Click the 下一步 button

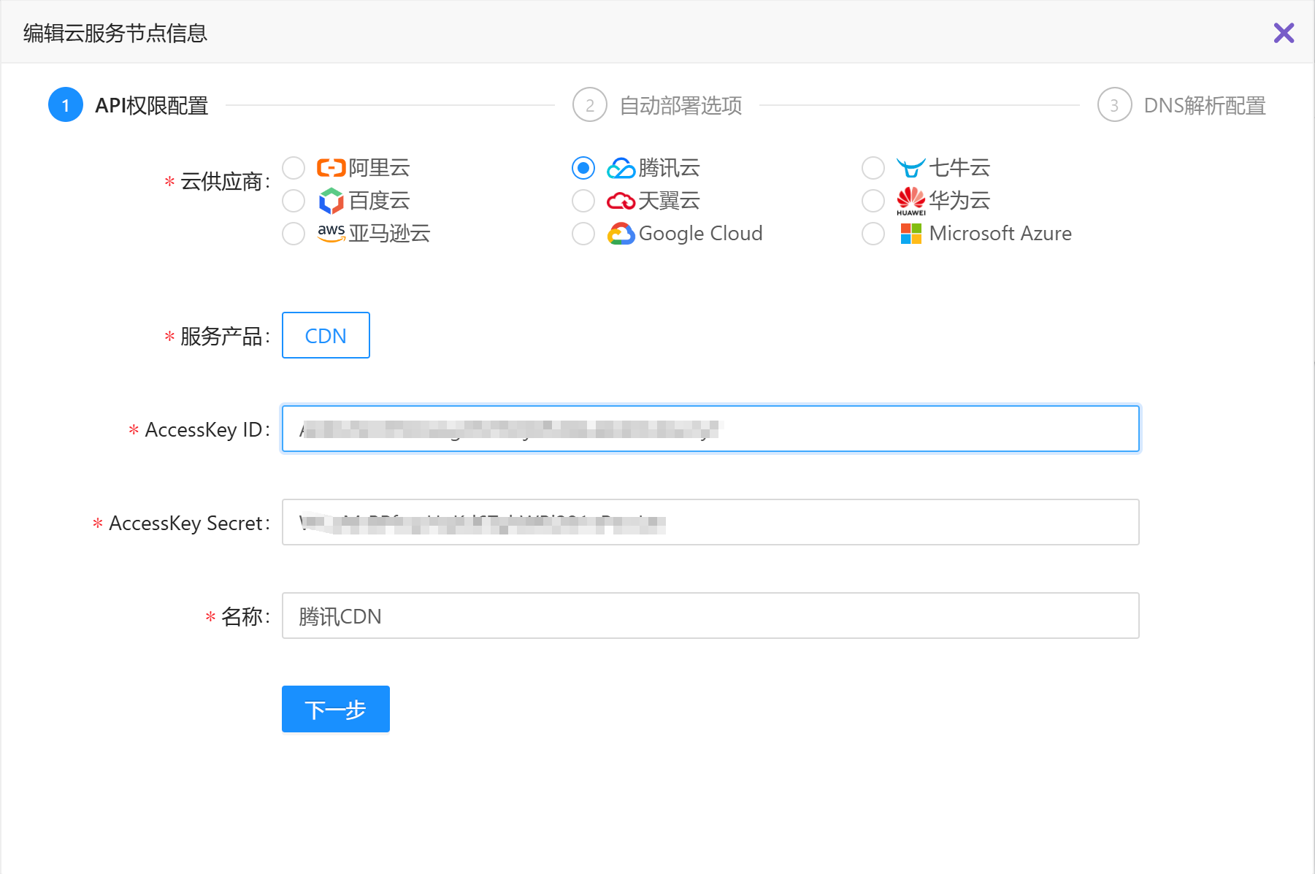coord(336,709)
